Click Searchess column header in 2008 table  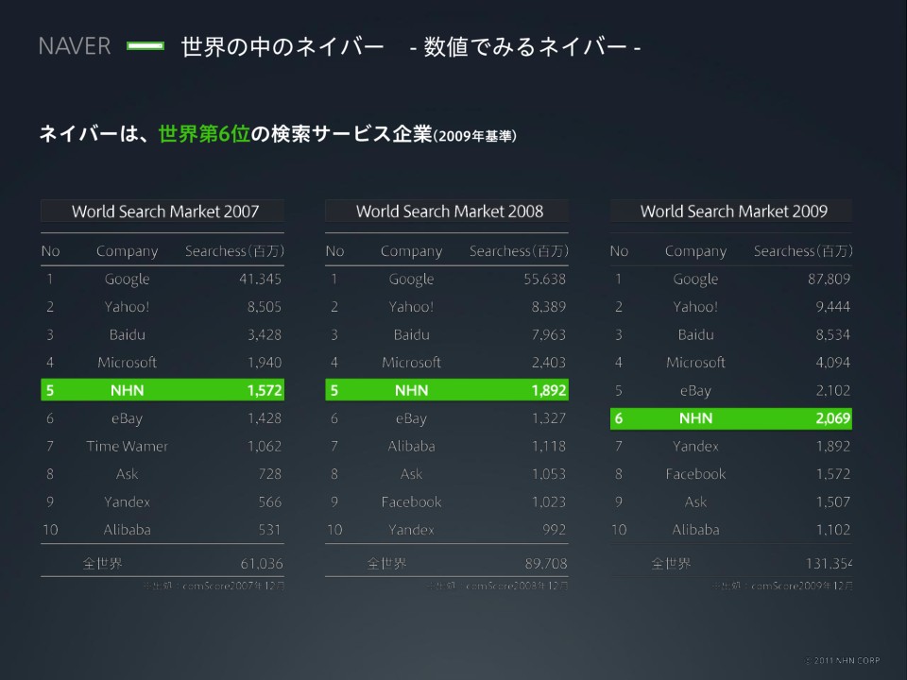[x=519, y=251]
